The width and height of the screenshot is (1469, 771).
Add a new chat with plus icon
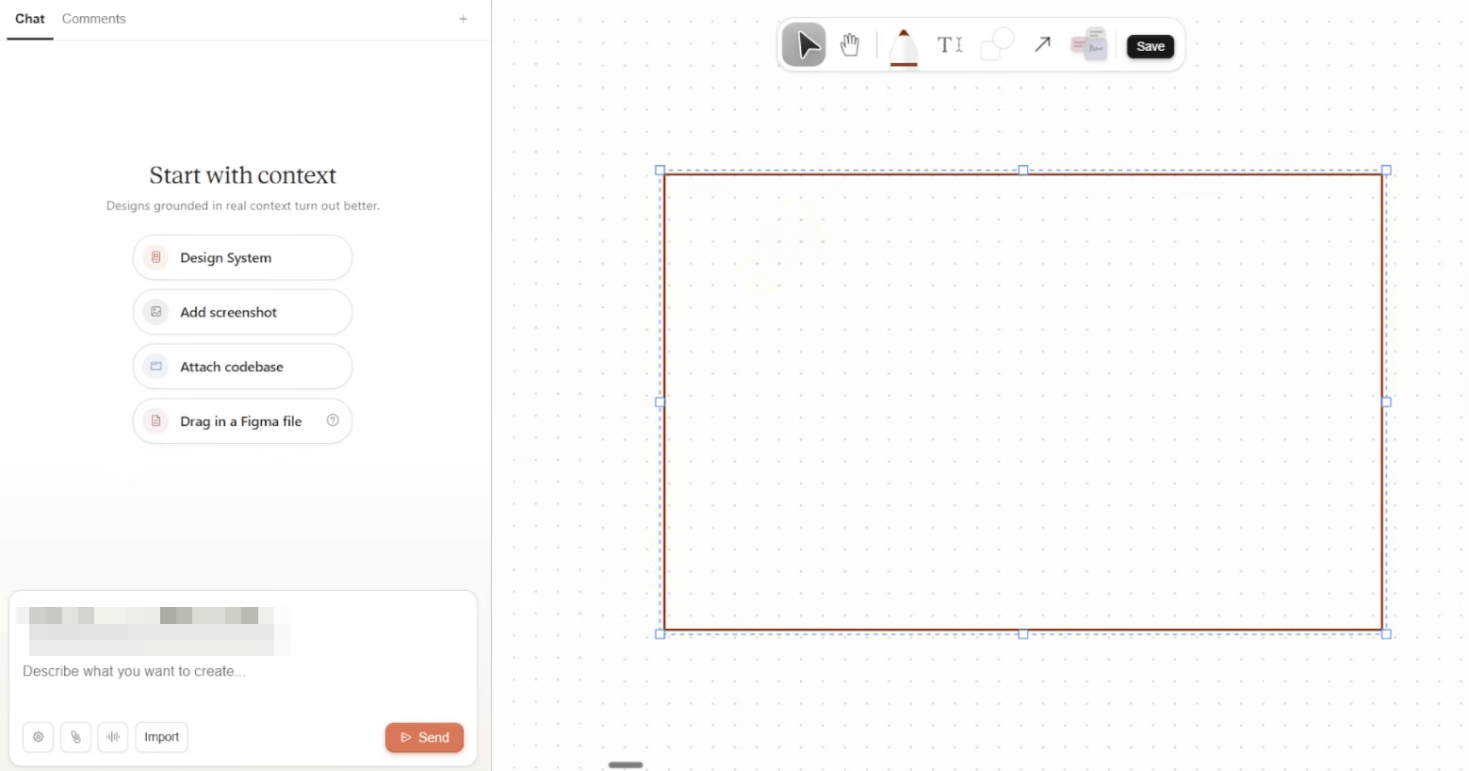click(464, 19)
